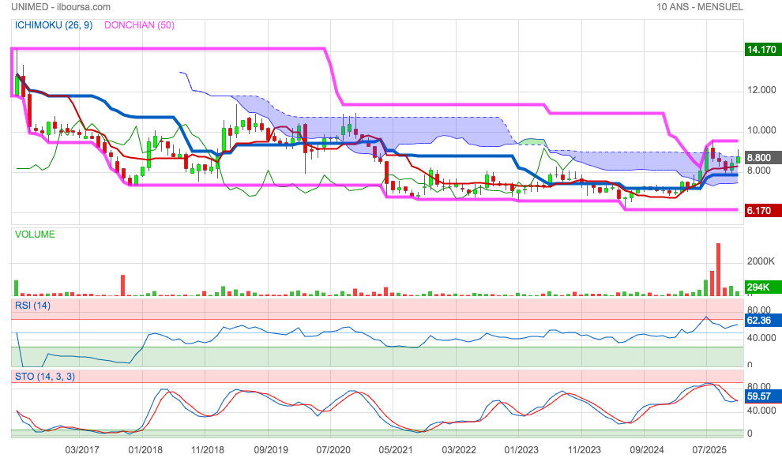
Task: Click the 2000K volume axis label
Action: pyautogui.click(x=763, y=261)
